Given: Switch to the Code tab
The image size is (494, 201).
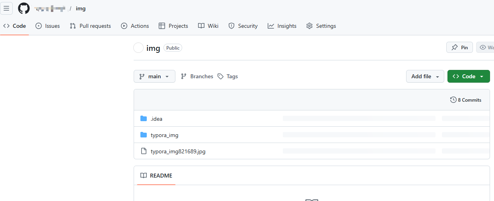Looking at the screenshot, I should (x=15, y=26).
